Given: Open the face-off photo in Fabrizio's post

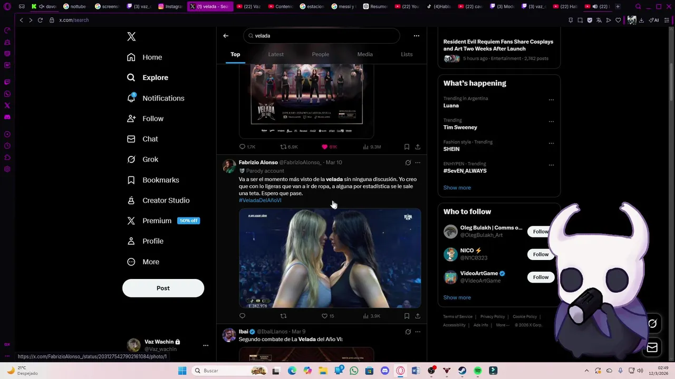Looking at the screenshot, I should point(330,258).
